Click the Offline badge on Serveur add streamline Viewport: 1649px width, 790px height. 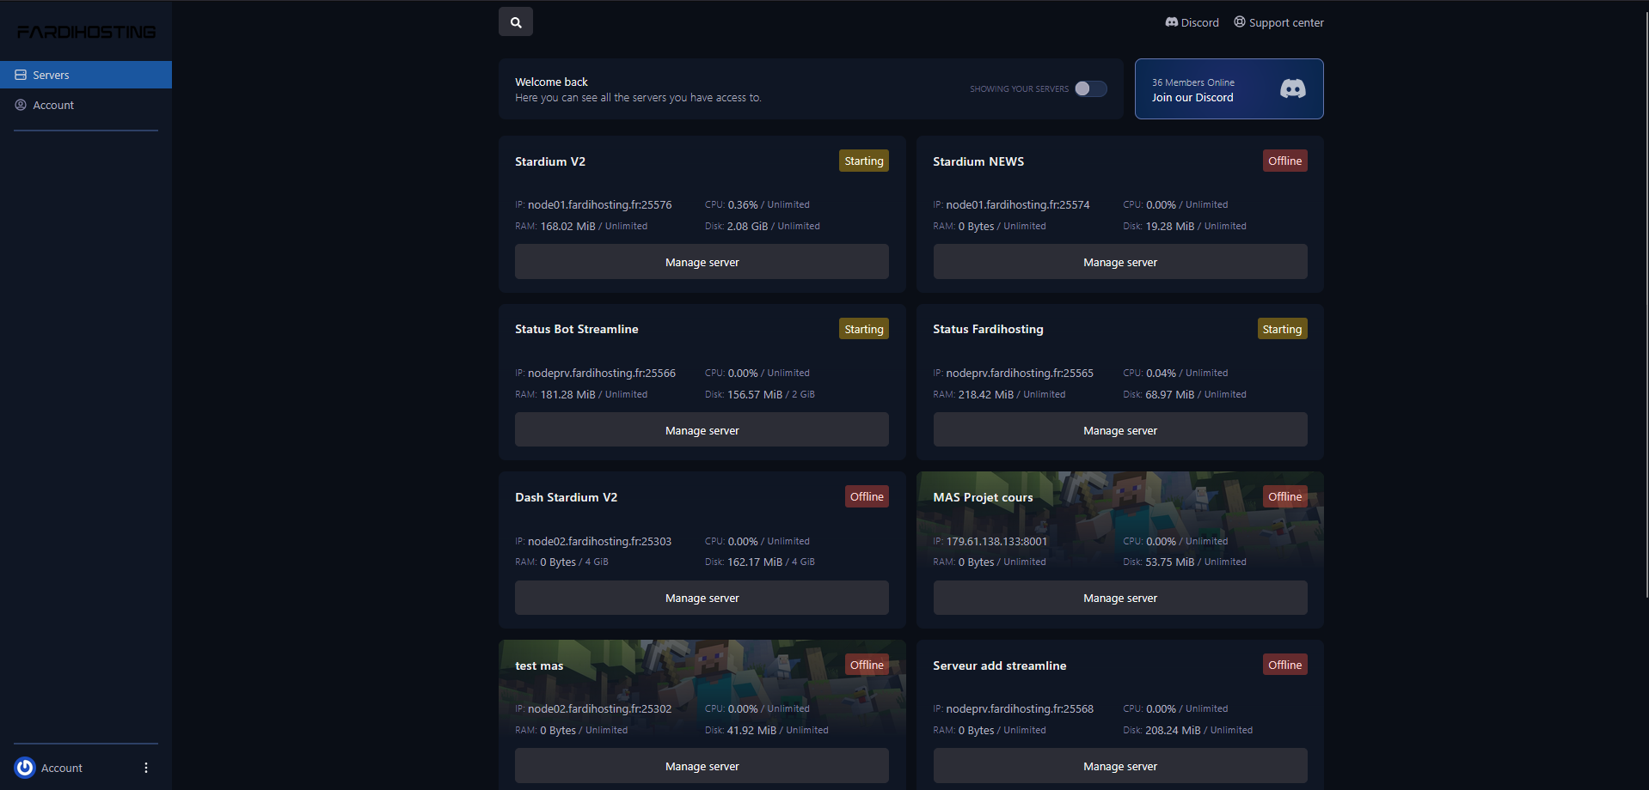click(x=1284, y=665)
